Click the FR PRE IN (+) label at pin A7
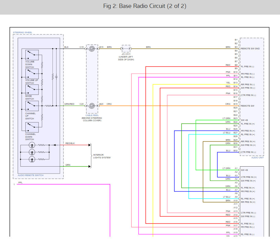The height and width of the screenshot is (247, 280). point(248,192)
